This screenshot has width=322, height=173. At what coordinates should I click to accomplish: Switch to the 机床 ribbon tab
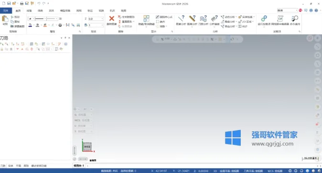point(112,10)
